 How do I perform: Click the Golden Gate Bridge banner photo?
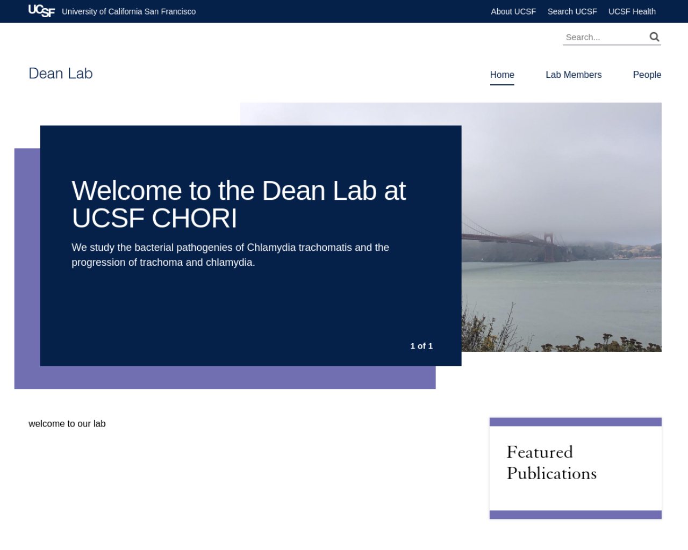coord(561,227)
